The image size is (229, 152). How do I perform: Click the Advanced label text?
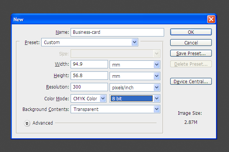pos(43,123)
